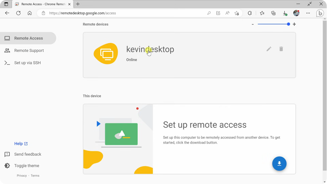Click the device size slider handle
Viewport: 327px width, 184px height.
pyautogui.click(x=288, y=24)
